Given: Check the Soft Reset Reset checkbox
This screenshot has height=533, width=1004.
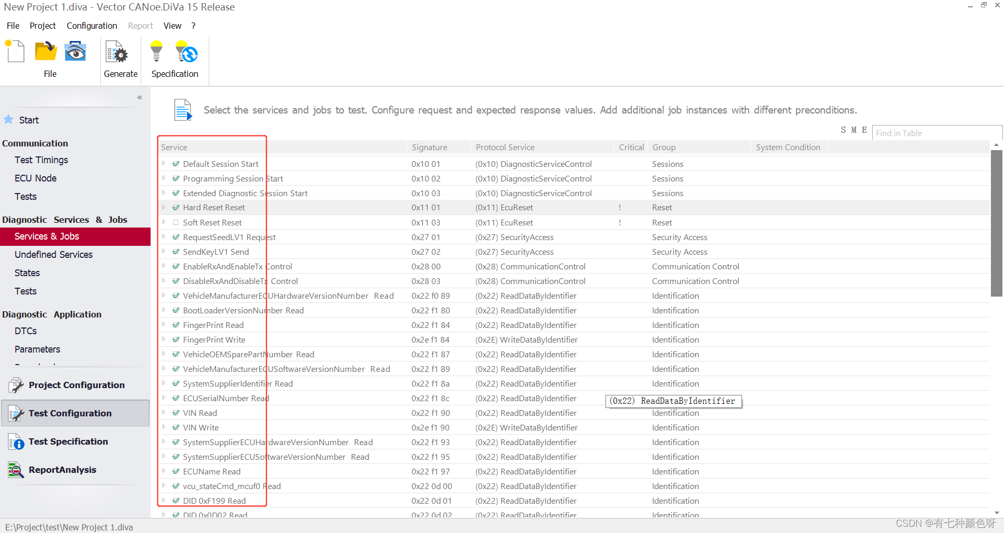Looking at the screenshot, I should coord(176,222).
